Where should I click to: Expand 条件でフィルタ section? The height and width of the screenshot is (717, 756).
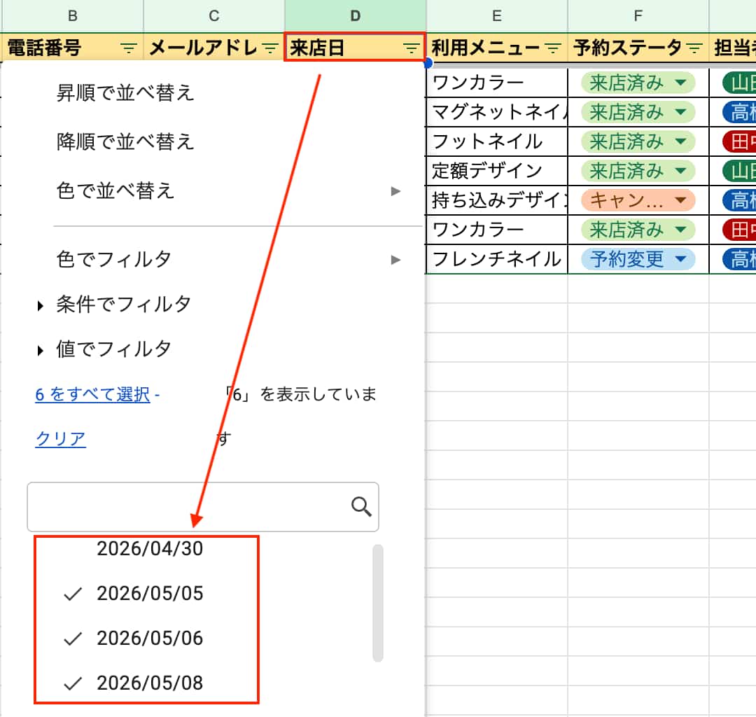click(115, 305)
